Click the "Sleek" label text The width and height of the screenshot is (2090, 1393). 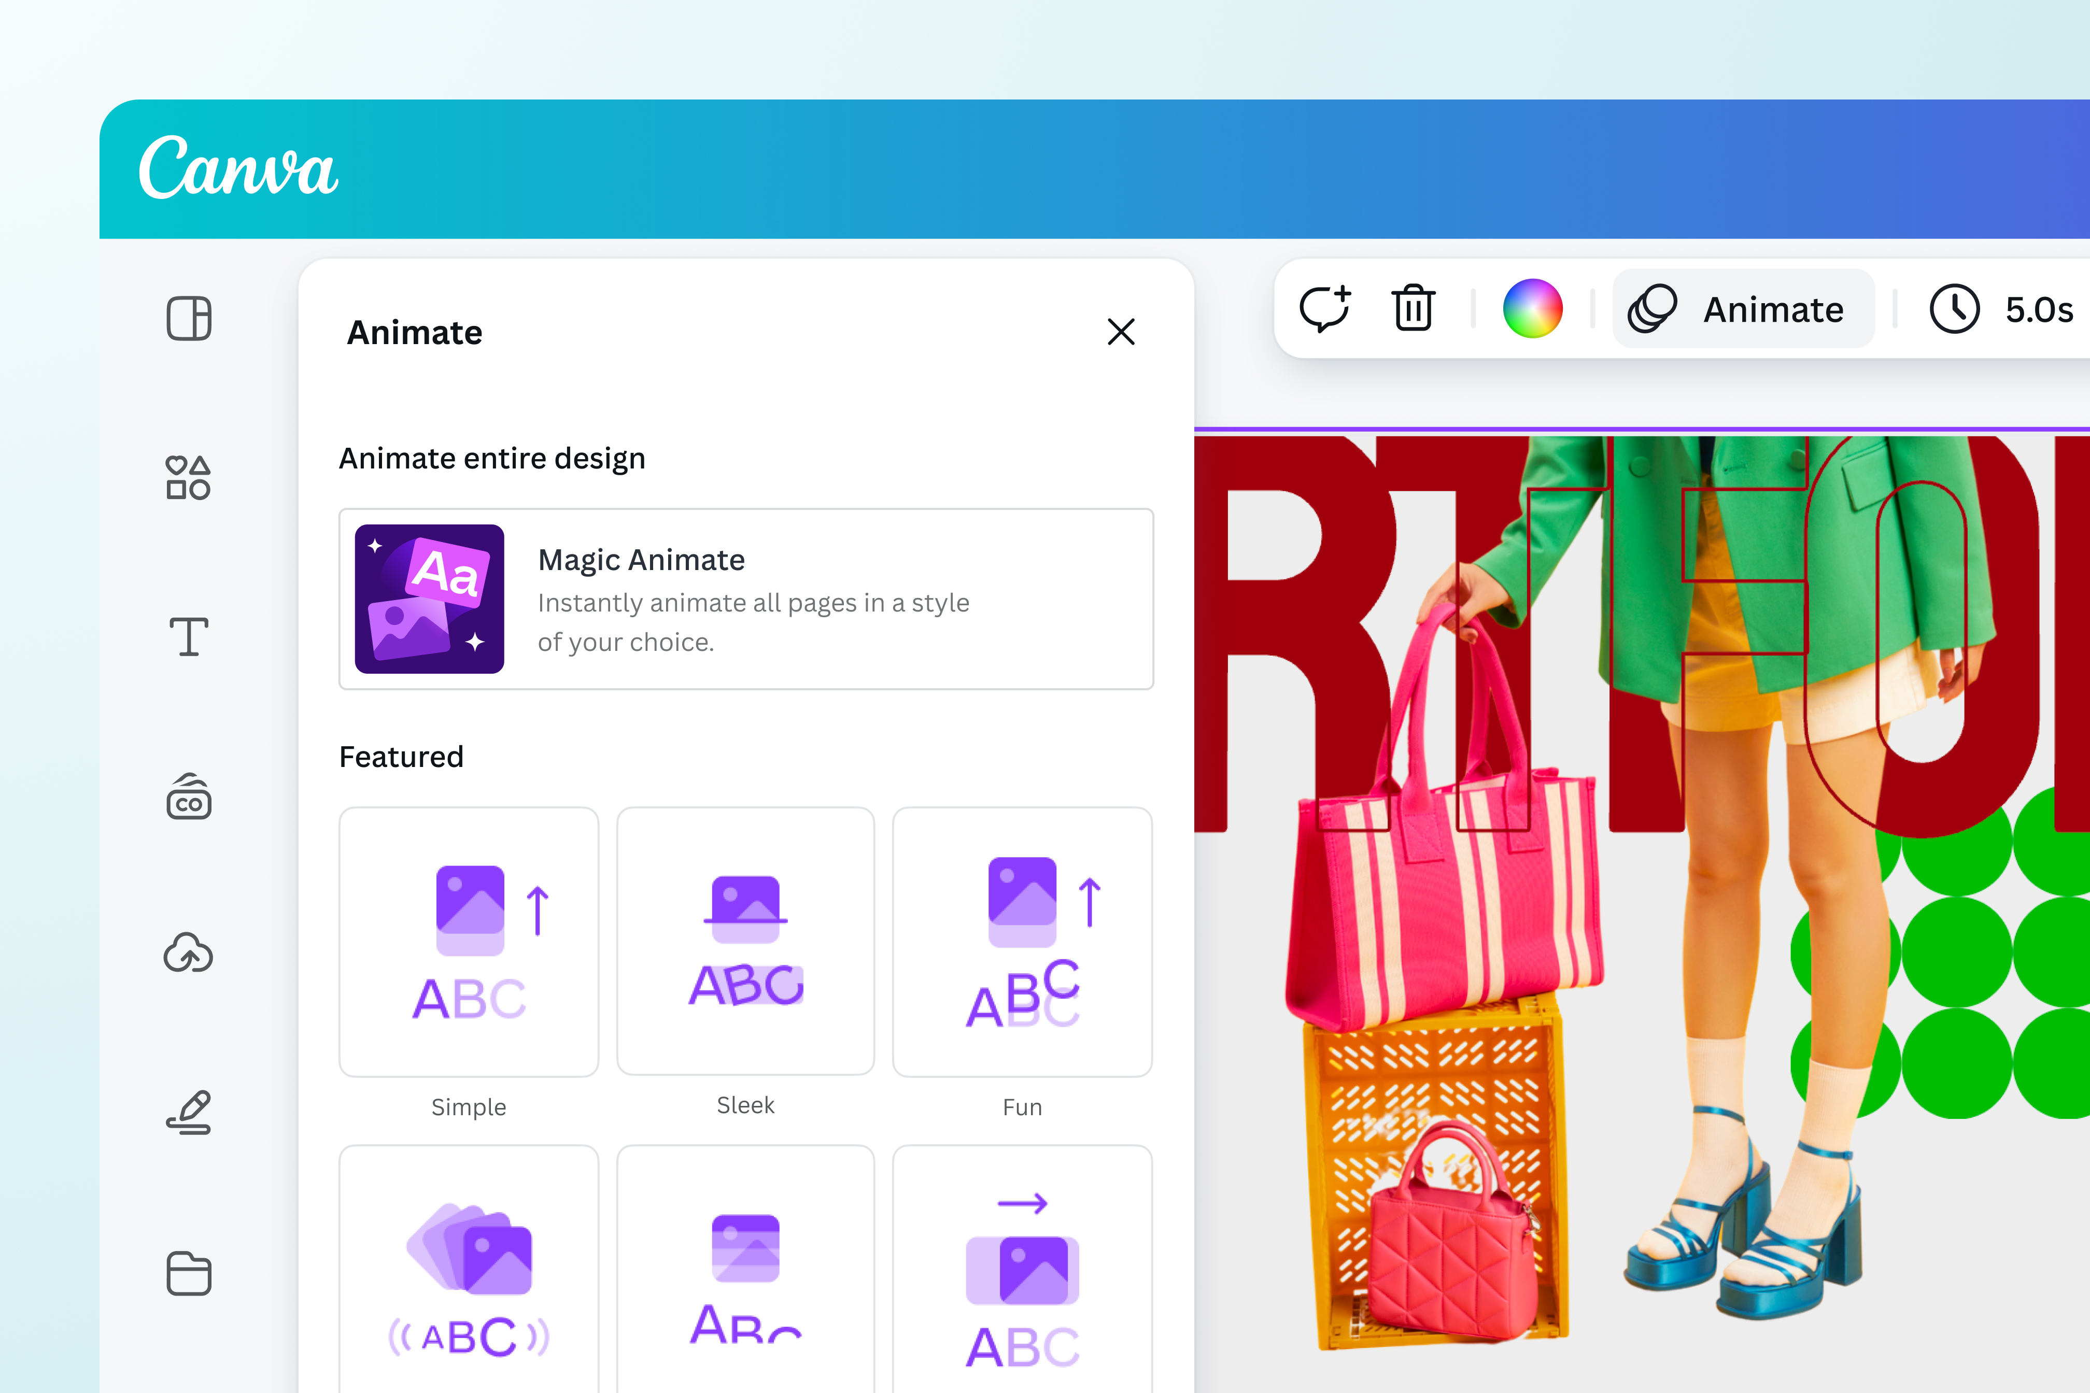click(745, 1105)
